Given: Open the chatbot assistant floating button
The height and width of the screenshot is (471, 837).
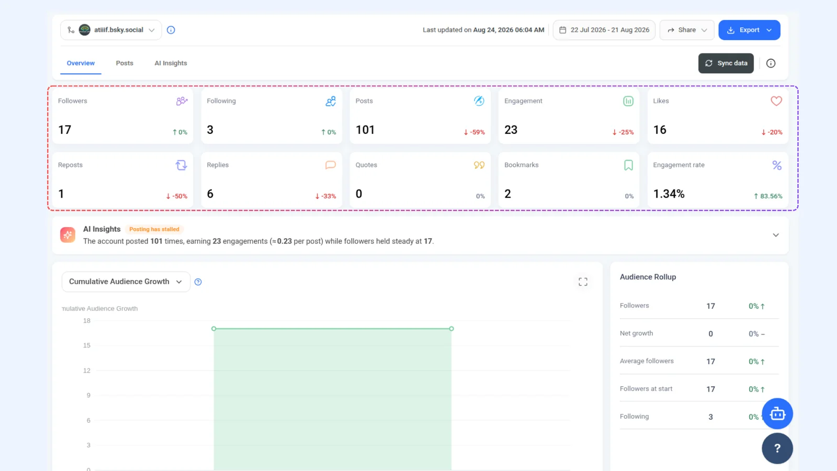Looking at the screenshot, I should pos(777,414).
